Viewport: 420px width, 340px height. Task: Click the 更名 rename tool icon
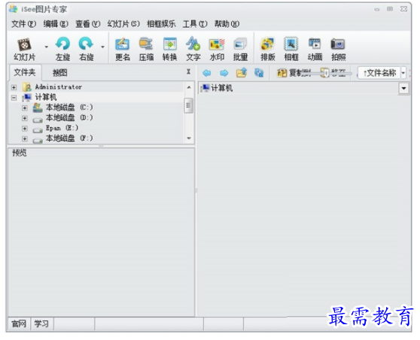(123, 49)
